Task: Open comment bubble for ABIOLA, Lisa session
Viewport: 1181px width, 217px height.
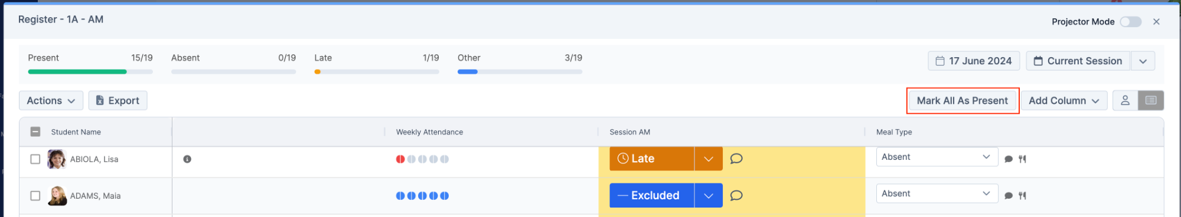Action: point(736,159)
